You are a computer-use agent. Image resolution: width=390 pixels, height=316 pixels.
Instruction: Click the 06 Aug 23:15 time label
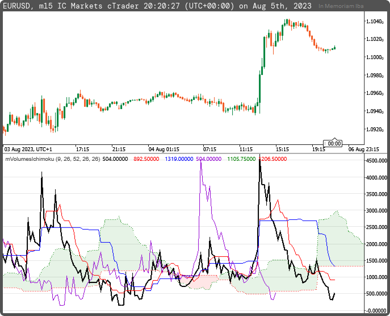point(362,150)
